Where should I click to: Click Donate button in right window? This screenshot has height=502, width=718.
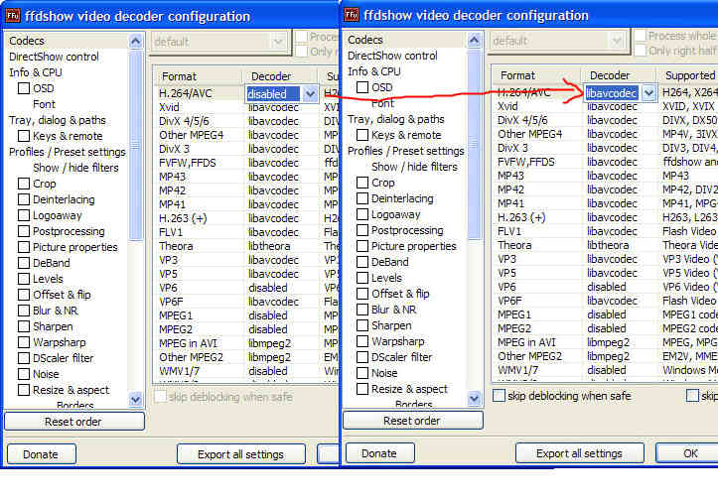click(x=379, y=453)
